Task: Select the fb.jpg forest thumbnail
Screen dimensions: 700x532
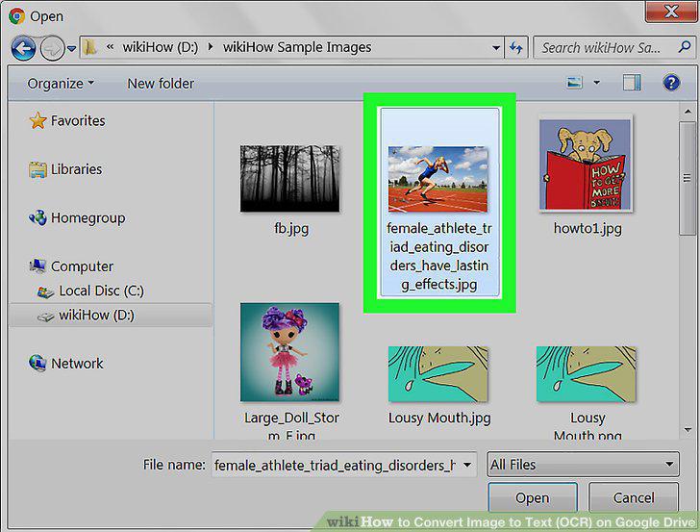Action: 289,178
